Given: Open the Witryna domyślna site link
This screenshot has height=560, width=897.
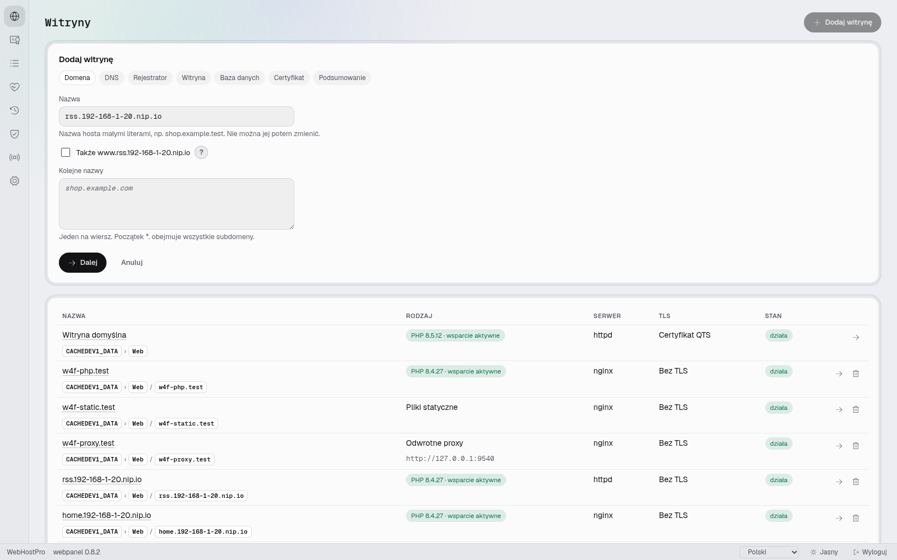Looking at the screenshot, I should [94, 335].
